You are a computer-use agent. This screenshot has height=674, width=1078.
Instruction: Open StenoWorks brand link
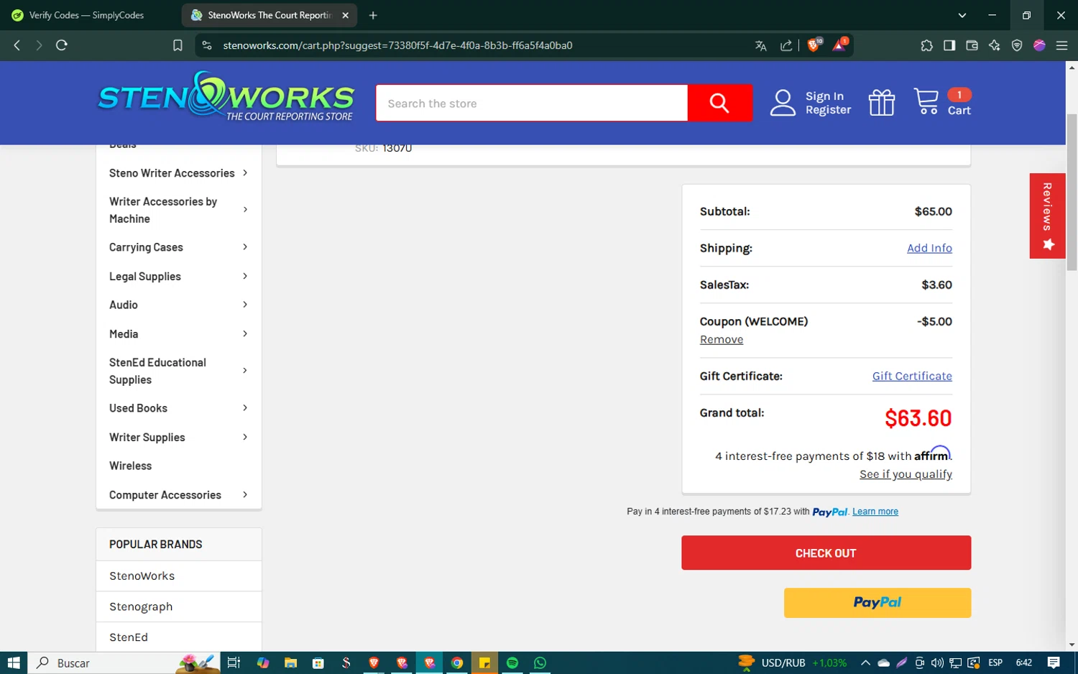click(142, 576)
